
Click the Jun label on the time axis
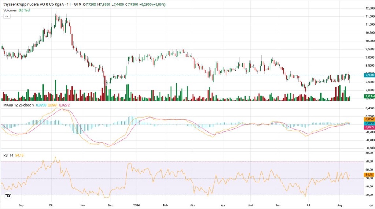click(278, 205)
